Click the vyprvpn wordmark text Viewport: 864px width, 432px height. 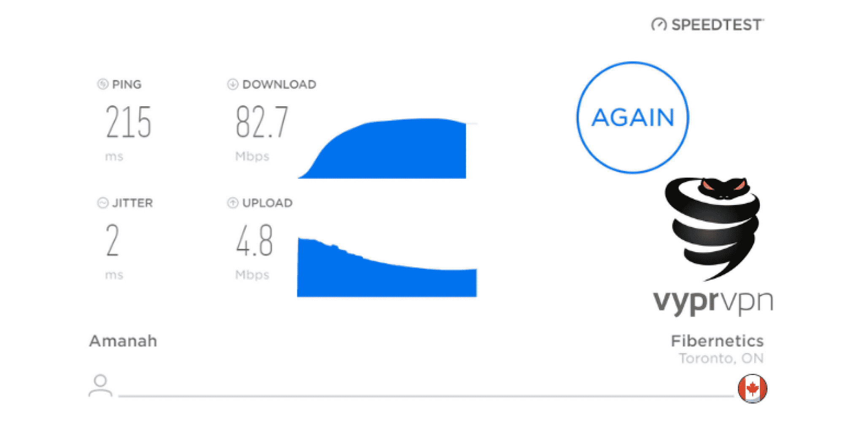point(713,302)
